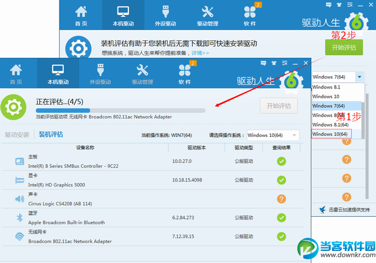Click the orange question mark for 声卡 row
The image size is (376, 263).
[281, 199]
